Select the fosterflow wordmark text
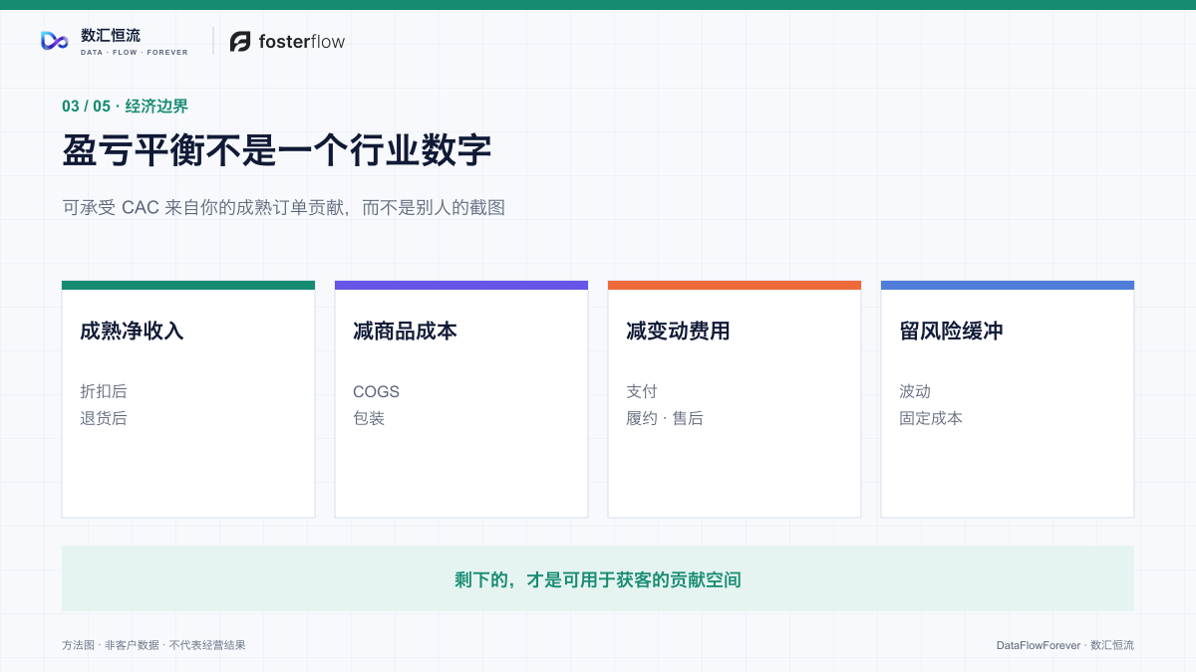Viewport: 1196px width, 672px height. coord(302,42)
